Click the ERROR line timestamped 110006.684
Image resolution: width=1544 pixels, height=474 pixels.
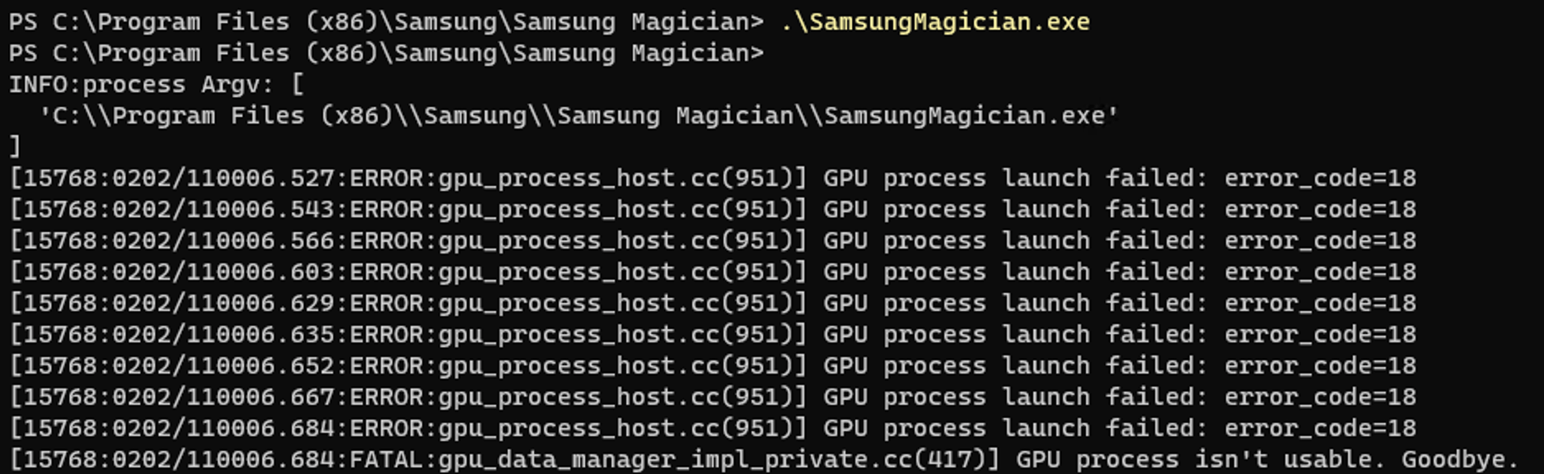point(712,429)
